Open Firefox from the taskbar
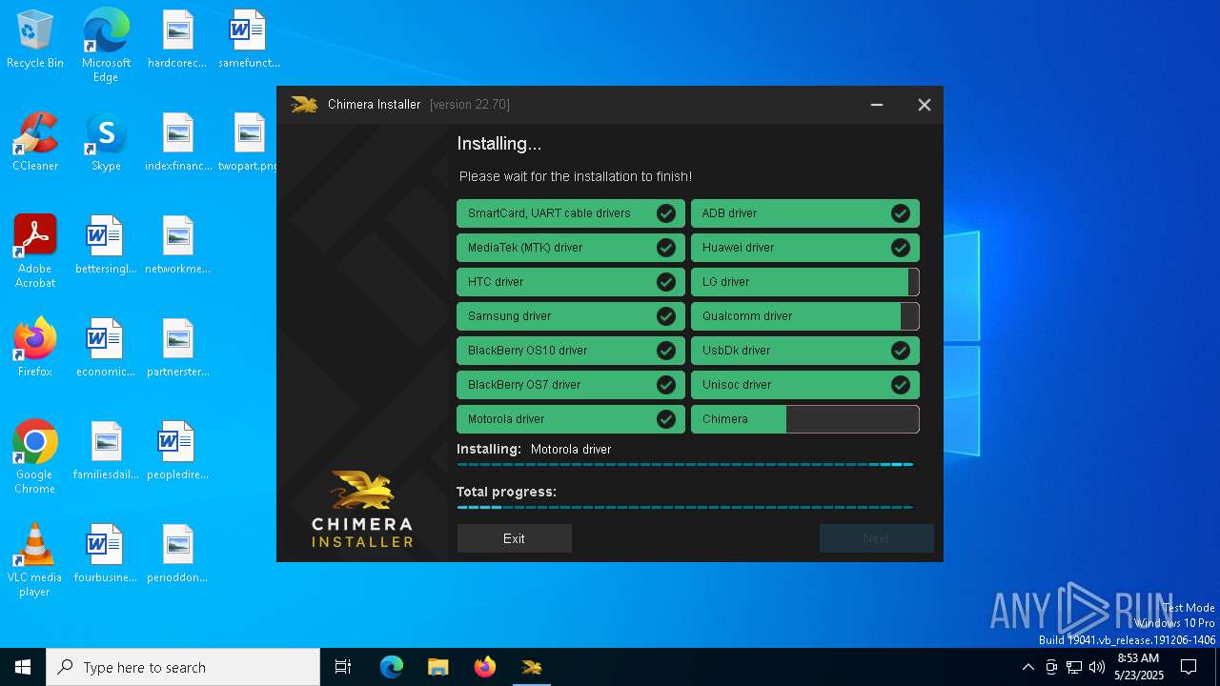Viewport: 1220px width, 686px height. coord(485,667)
